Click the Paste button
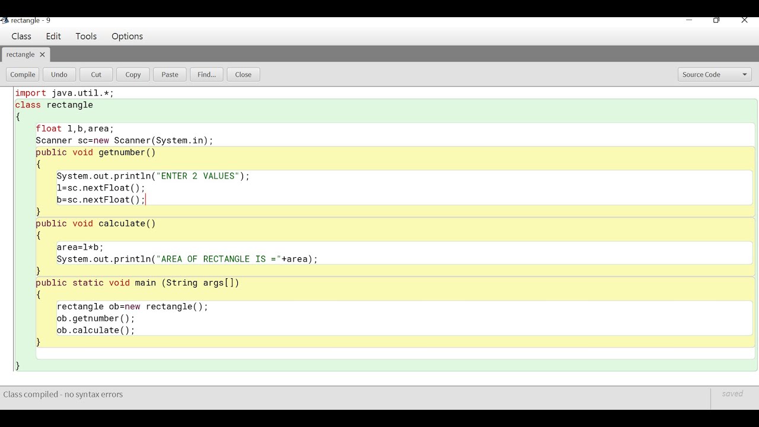 point(170,75)
